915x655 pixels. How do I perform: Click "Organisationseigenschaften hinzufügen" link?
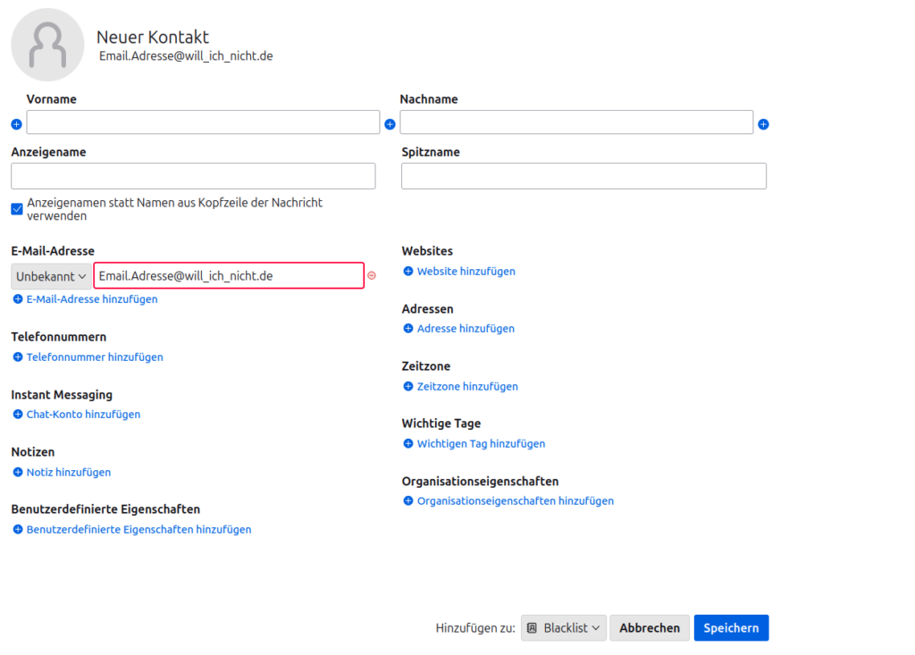click(515, 501)
